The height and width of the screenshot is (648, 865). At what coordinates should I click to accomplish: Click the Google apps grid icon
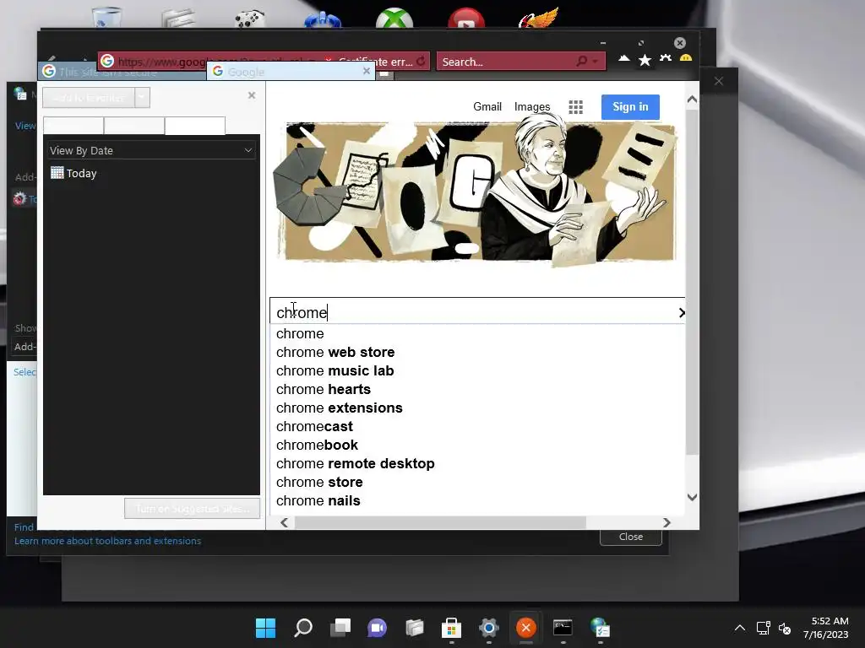575,107
